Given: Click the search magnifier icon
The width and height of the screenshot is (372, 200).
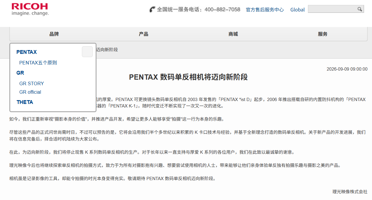Looking at the screenshot, I should [x=360, y=9].
